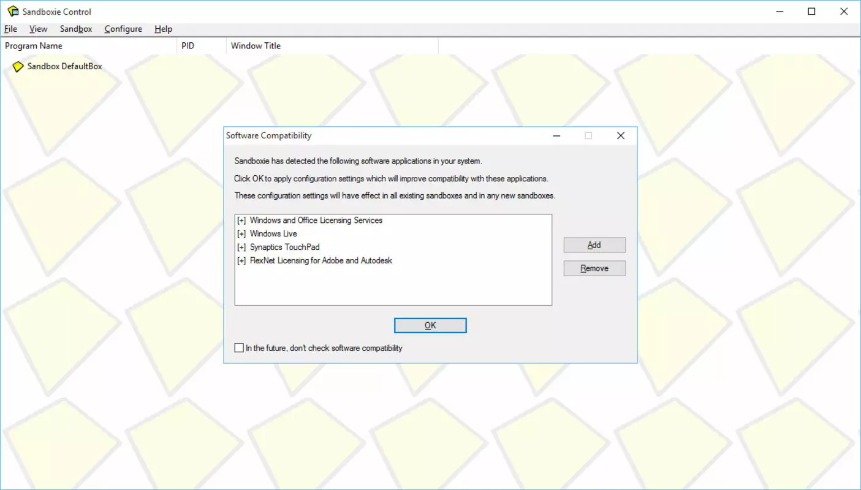
Task: Open the Help menu
Action: point(163,29)
